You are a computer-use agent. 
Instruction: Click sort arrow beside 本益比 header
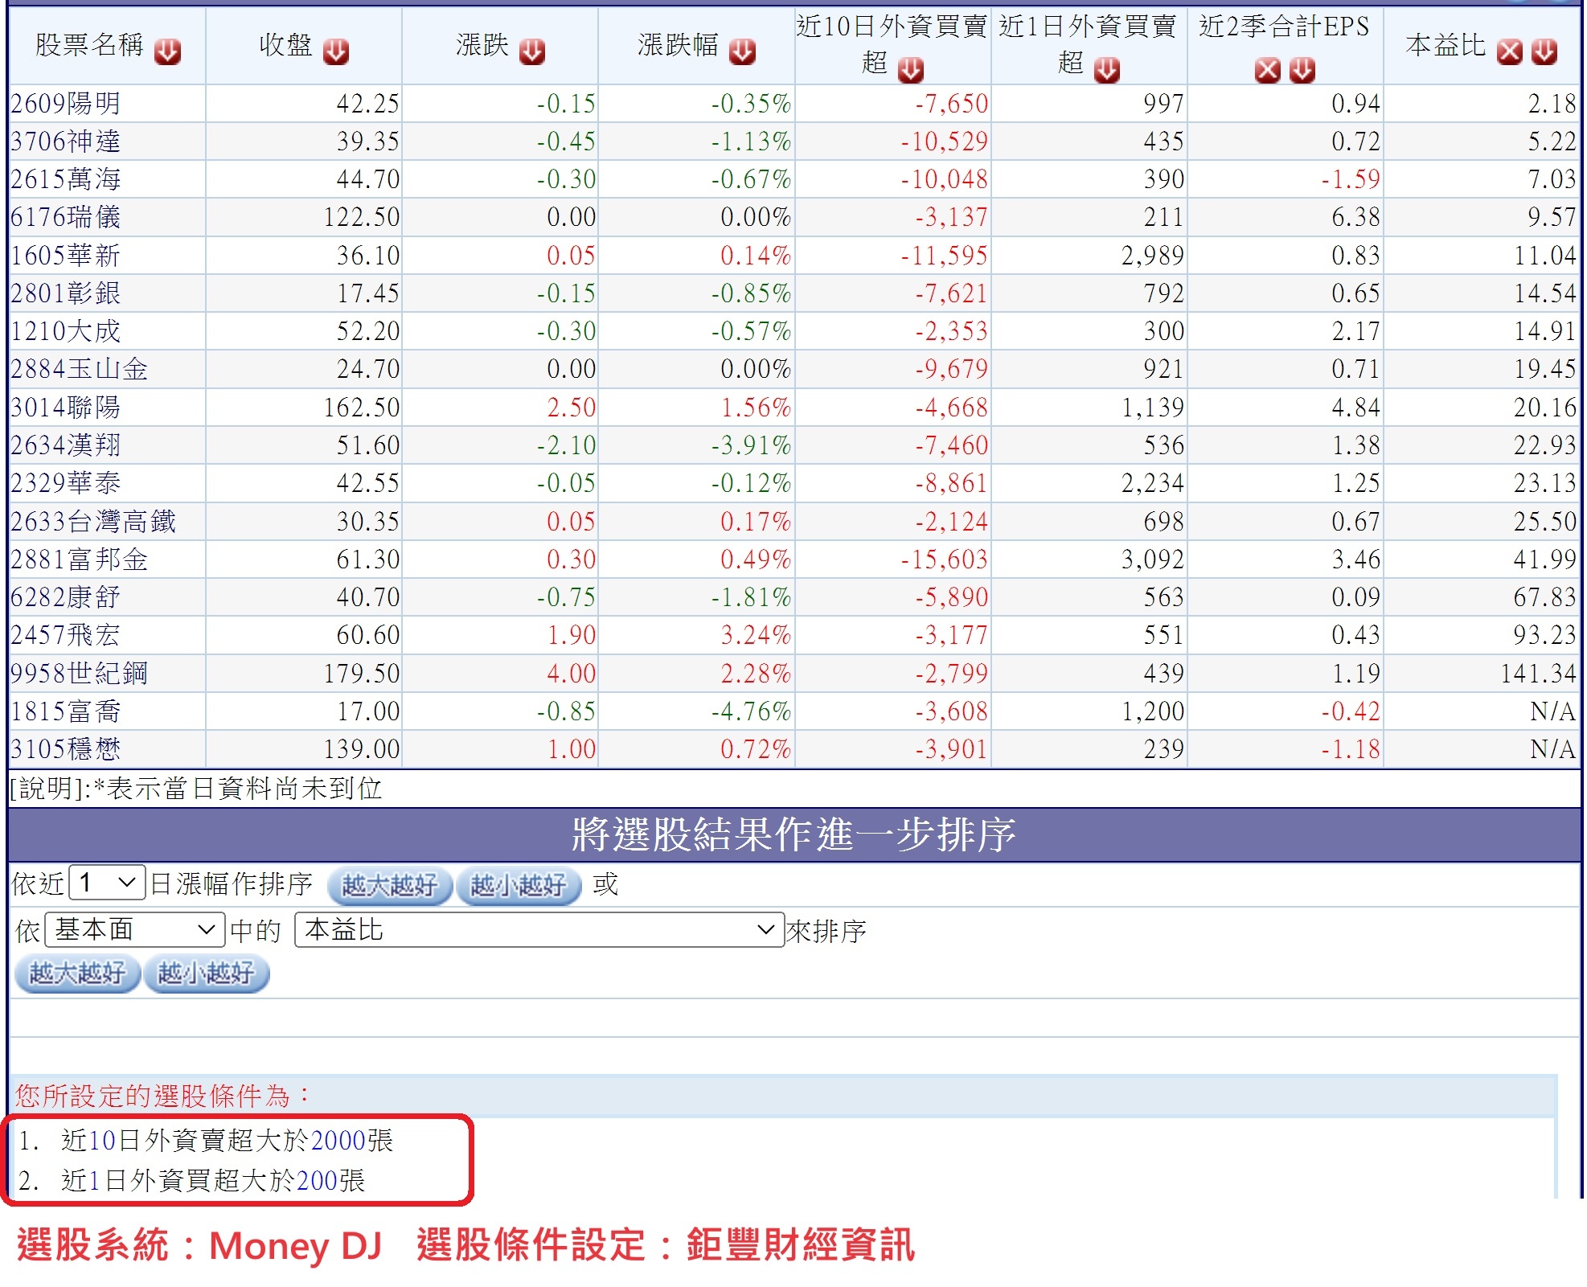(x=1544, y=52)
